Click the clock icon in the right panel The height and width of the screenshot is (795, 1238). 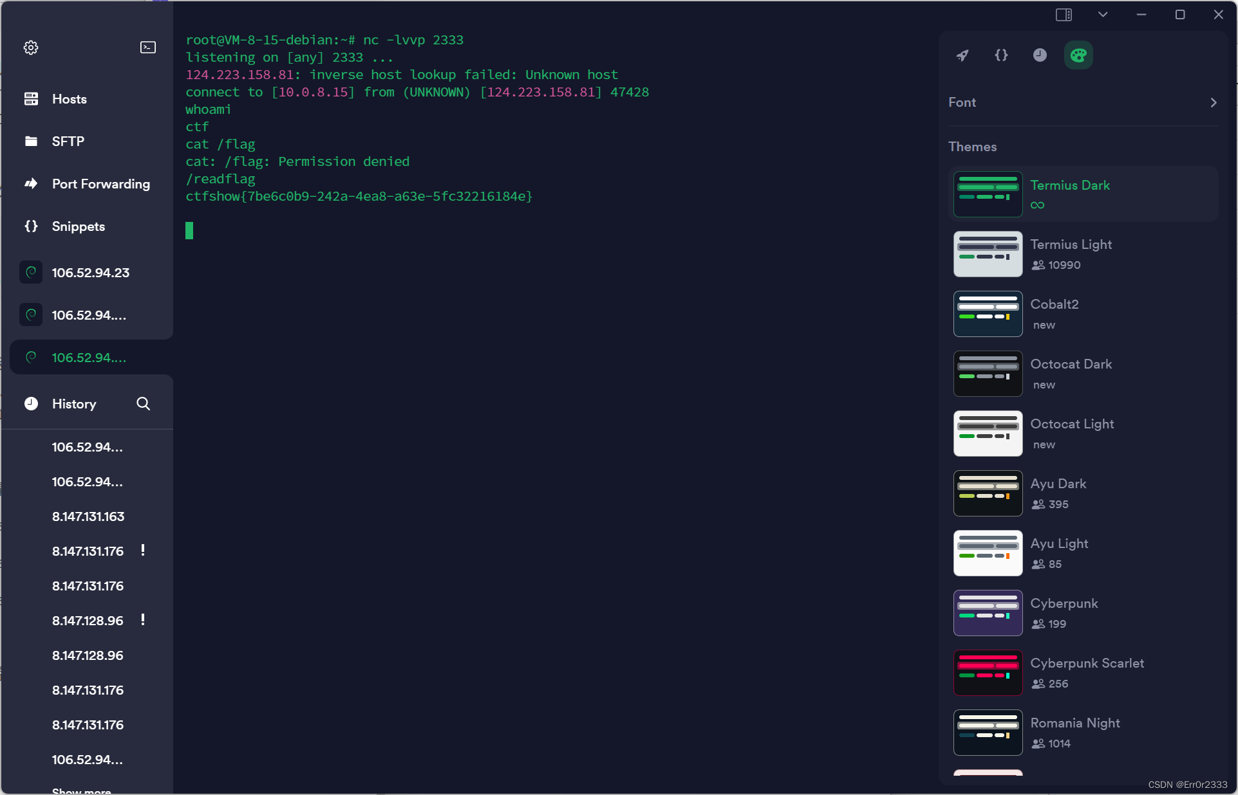pos(1040,55)
